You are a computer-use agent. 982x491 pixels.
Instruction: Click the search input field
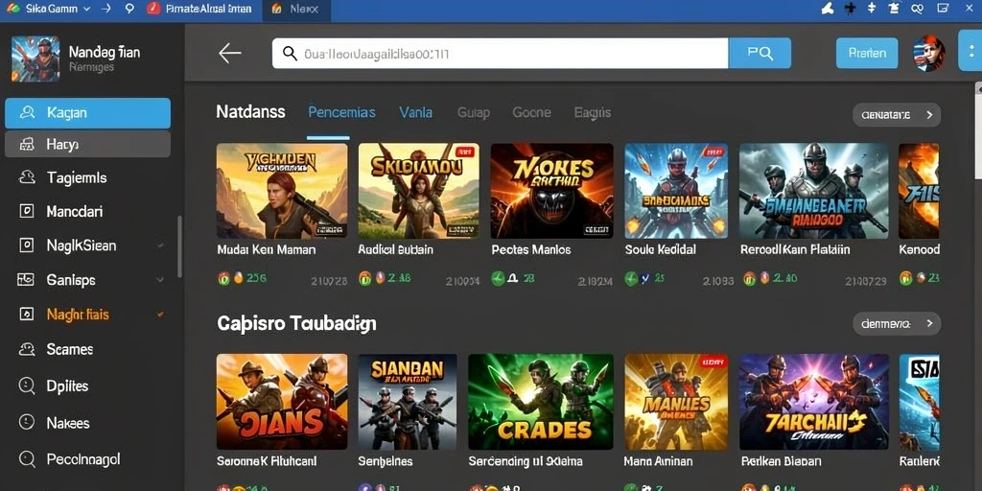pos(501,54)
